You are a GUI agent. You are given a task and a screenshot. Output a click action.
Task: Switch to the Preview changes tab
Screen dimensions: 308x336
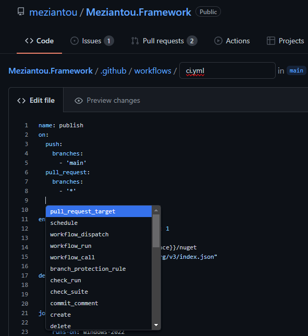107,101
